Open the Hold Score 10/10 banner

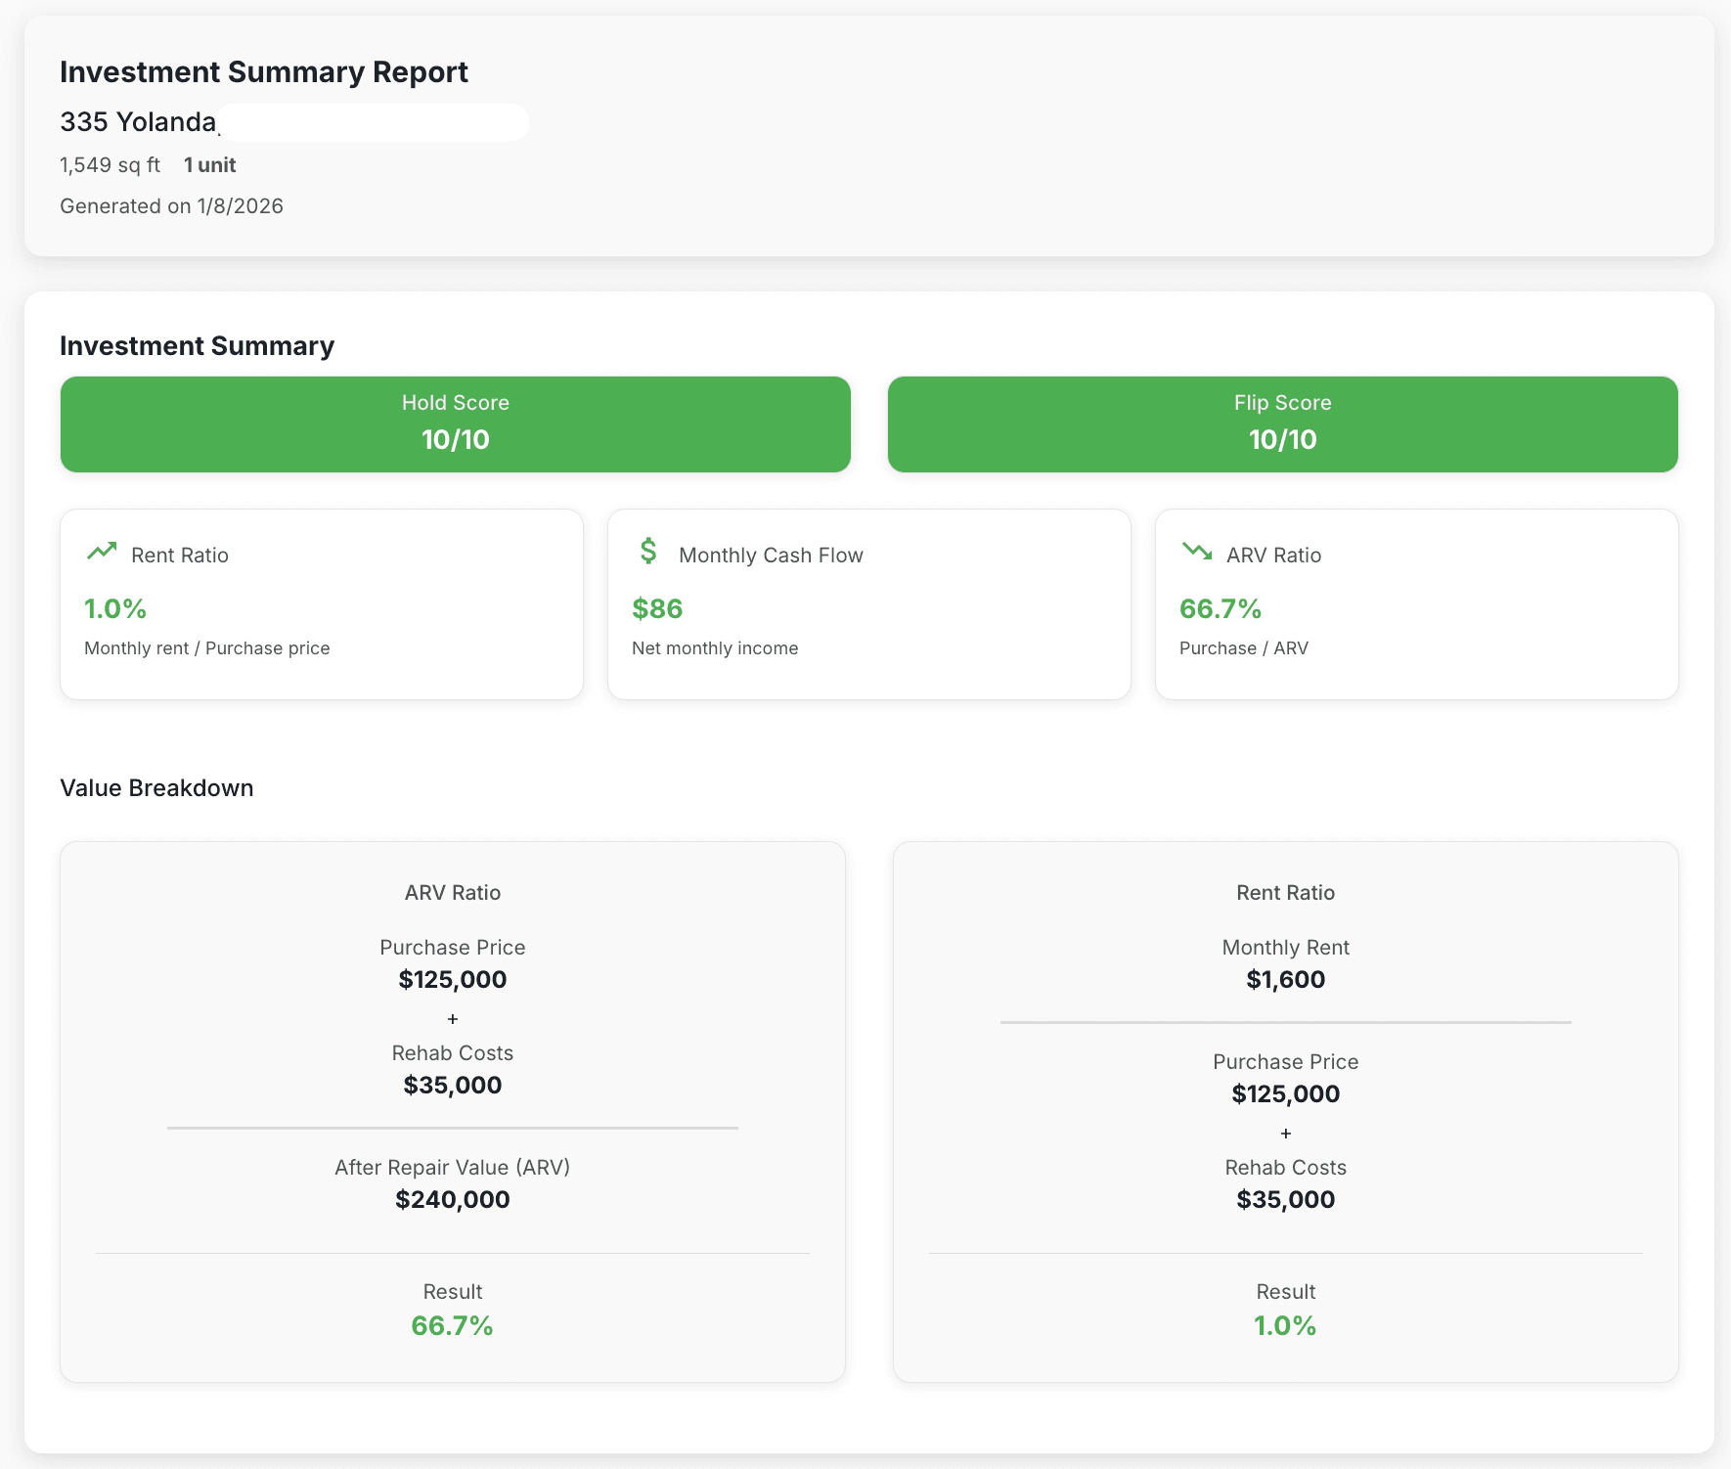[x=454, y=424]
